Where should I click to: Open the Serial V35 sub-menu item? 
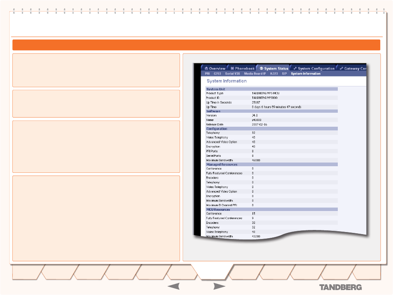[x=232, y=74]
